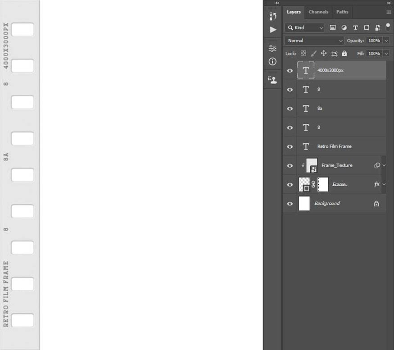Hide the Frame layer
The height and width of the screenshot is (350, 394).
tap(290, 185)
